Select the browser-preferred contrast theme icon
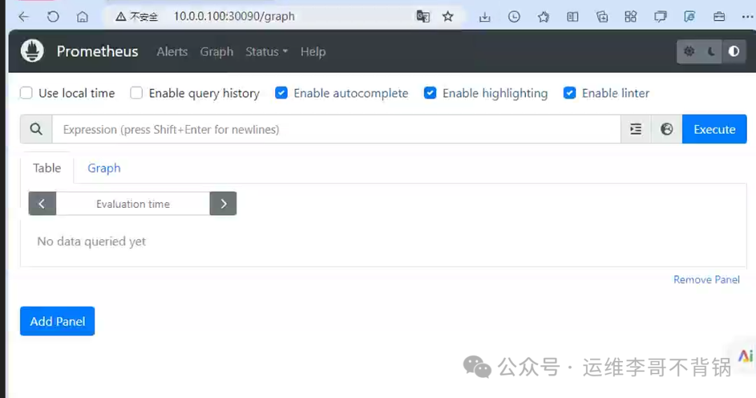 coord(734,51)
